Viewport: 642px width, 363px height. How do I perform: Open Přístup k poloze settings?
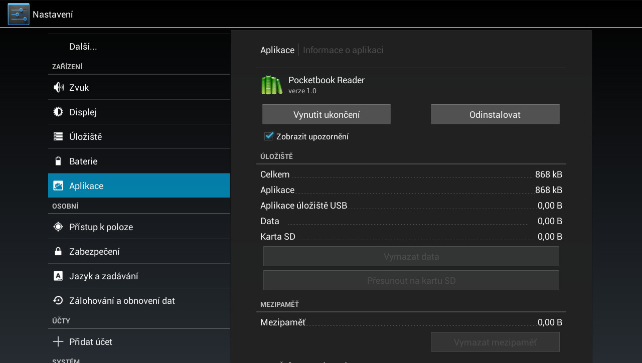139,227
